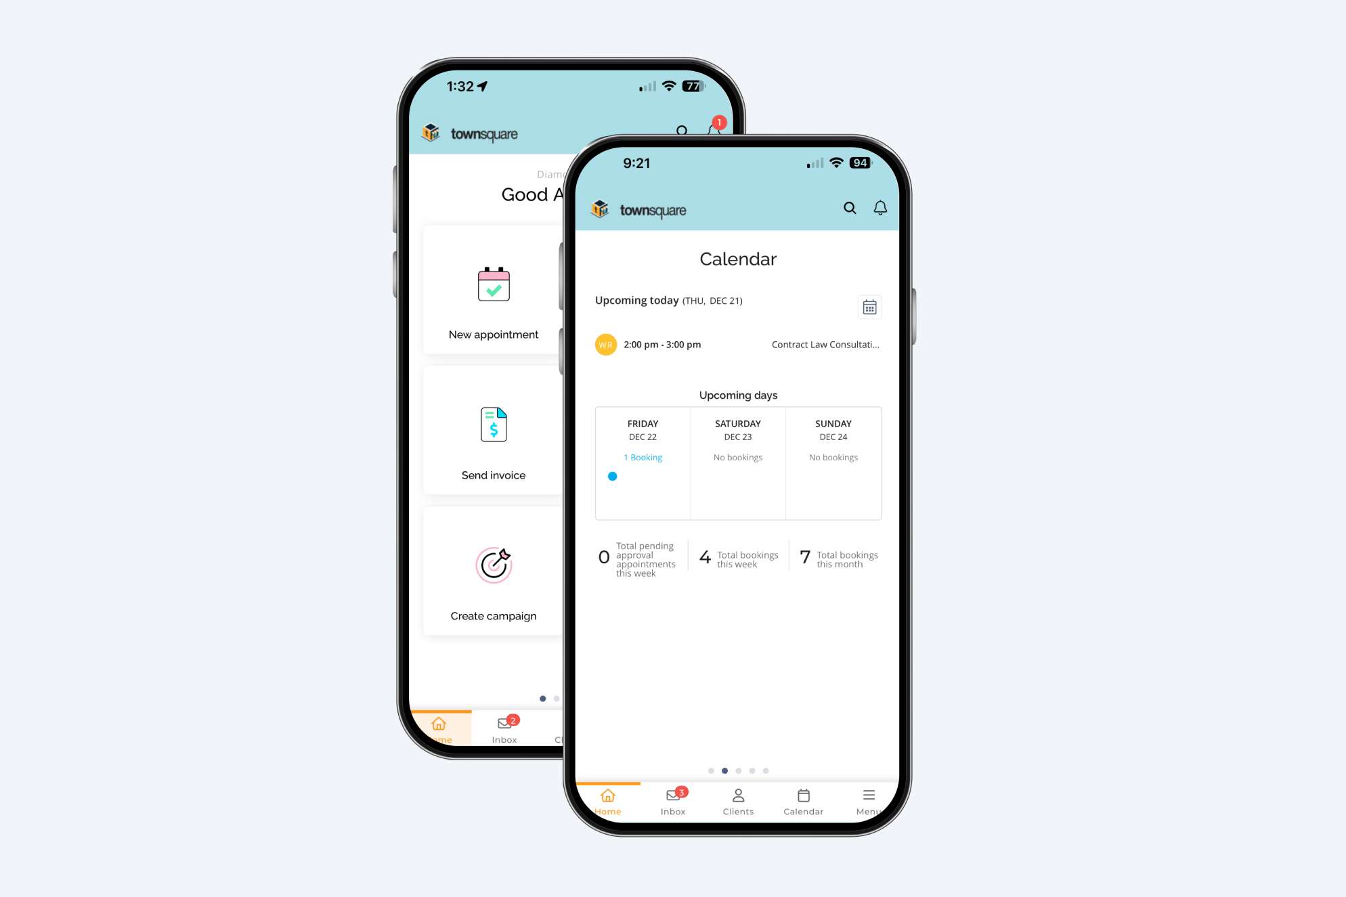
Task: Tap the search icon in header
Action: pos(848,207)
